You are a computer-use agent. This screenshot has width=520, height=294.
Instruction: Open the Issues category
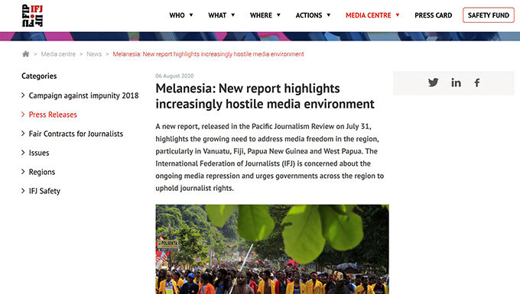click(39, 153)
